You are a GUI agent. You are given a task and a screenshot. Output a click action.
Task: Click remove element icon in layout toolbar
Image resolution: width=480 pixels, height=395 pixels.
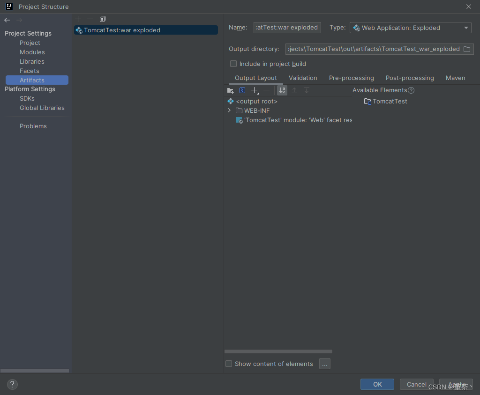(267, 90)
